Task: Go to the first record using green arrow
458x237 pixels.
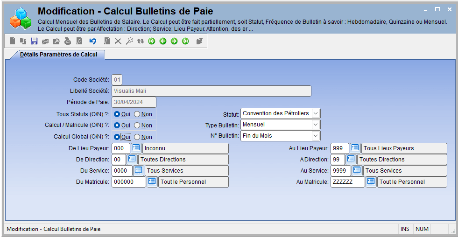Action: 151,41
